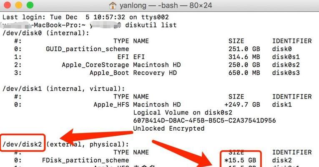Click the +249.7 GB size value
This screenshot has height=167, width=319.
(x=242, y=104)
